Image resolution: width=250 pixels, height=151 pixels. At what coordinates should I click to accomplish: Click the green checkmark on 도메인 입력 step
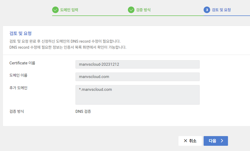click(x=55, y=10)
